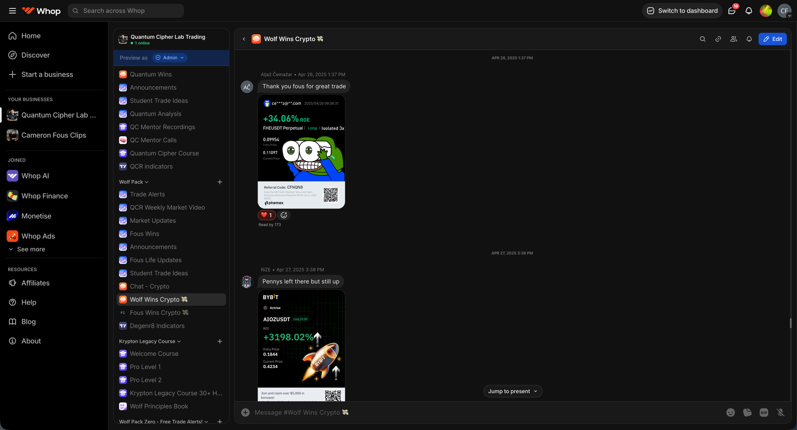Click the Edit button
The width and height of the screenshot is (797, 430).
[772, 39]
